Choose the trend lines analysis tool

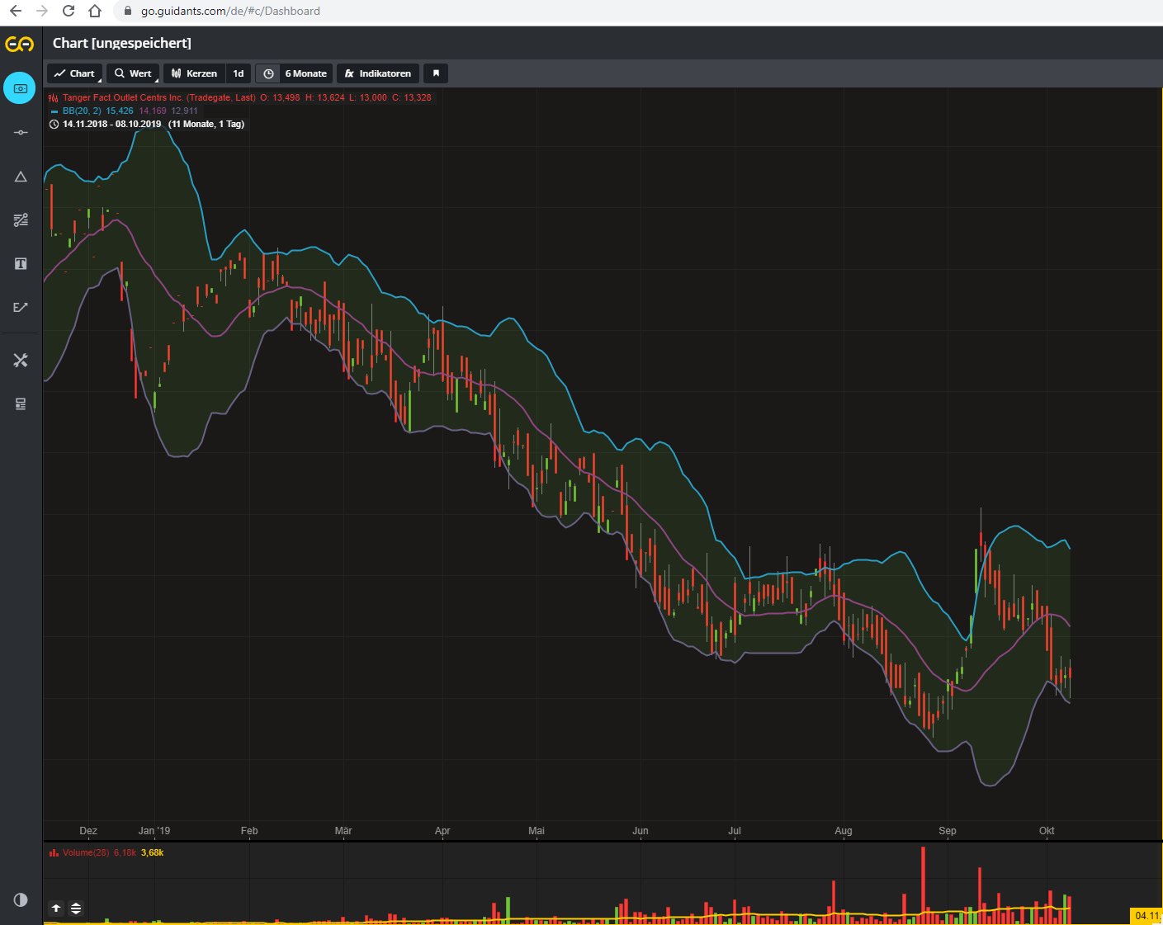pos(21,219)
